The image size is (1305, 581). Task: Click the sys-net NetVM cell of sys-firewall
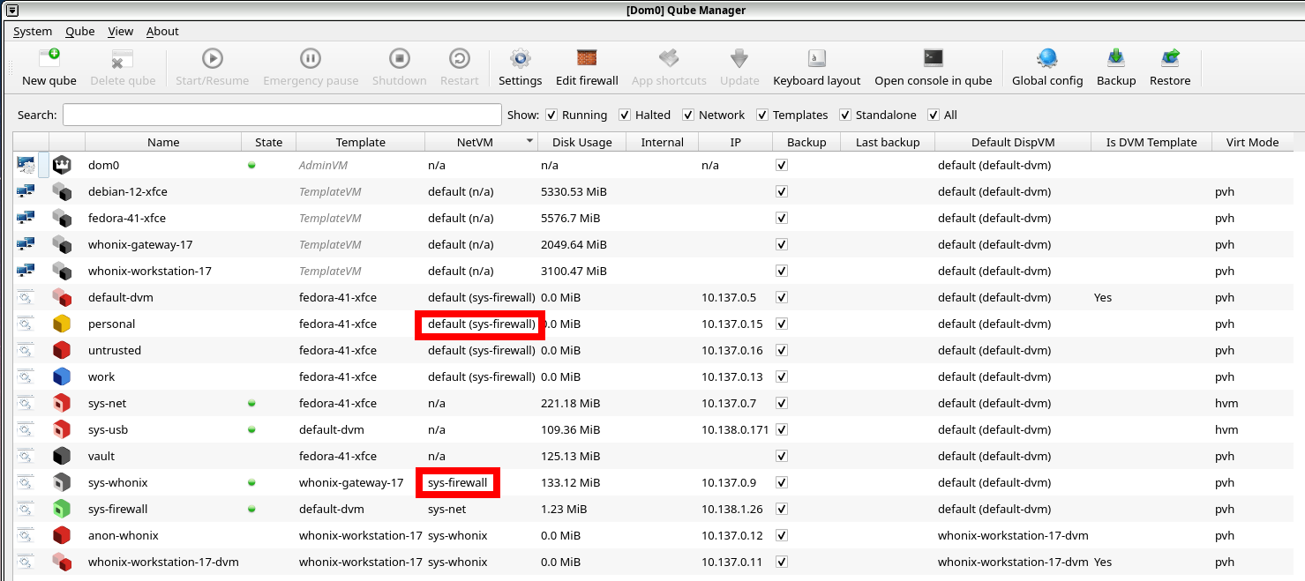pos(447,509)
